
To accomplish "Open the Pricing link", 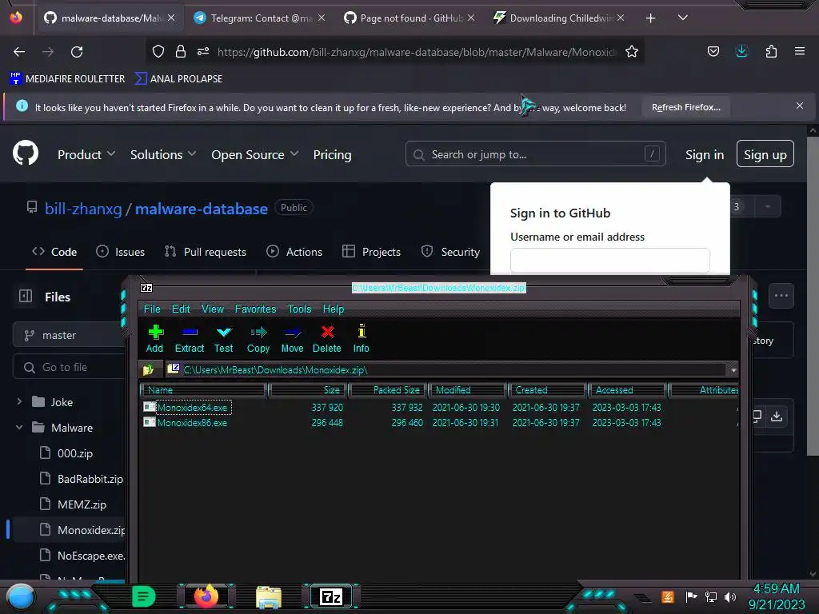I will 332,154.
